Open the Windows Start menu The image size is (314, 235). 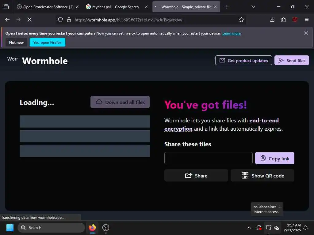point(10,228)
